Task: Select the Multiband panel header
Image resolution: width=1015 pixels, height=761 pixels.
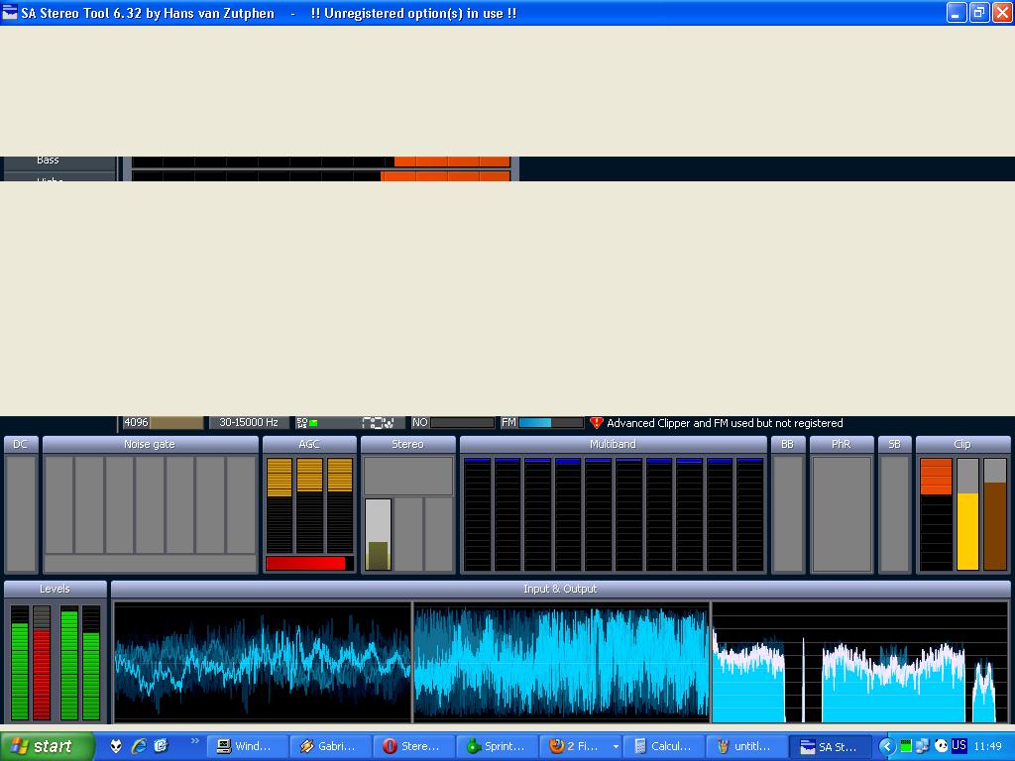Action: click(613, 444)
